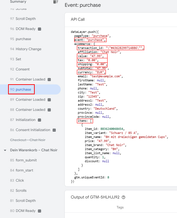Click the shipping: "0.00" line
Image resolution: width=177 pixels, height=218 pixels.
point(92,64)
